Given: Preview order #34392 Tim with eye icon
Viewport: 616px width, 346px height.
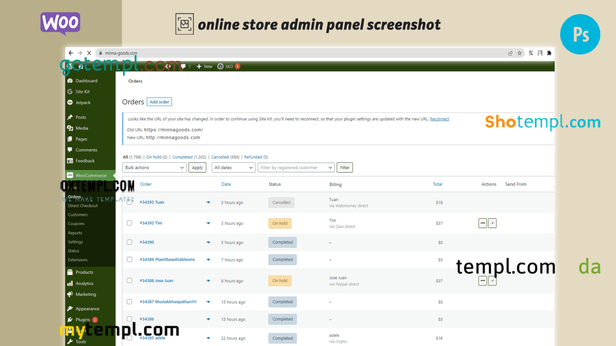Looking at the screenshot, I should [208, 223].
